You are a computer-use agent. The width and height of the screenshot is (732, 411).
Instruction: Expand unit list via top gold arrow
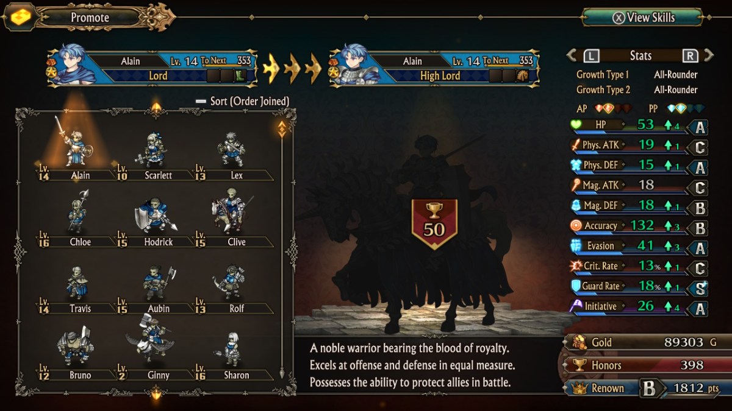coord(157,108)
